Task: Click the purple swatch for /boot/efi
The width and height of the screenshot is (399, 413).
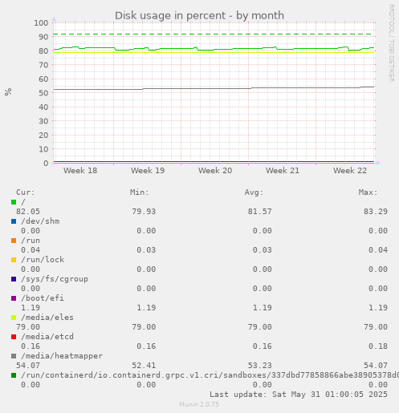Action: pyautogui.click(x=14, y=298)
